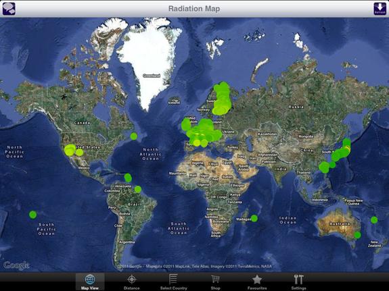Tap the radiation marker in South Pacific Ocean
The image size is (389, 291).
(x=32, y=215)
